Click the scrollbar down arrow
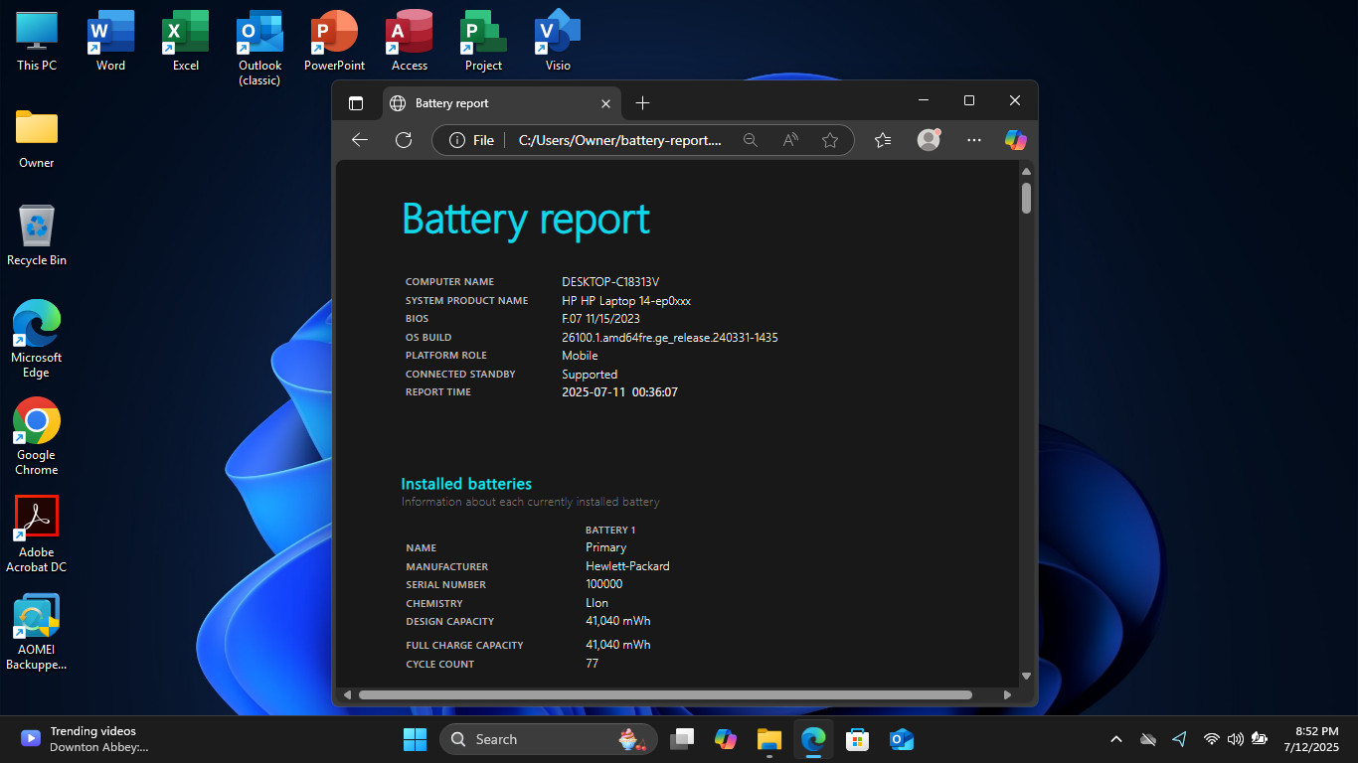The height and width of the screenshot is (763, 1358). (1026, 676)
